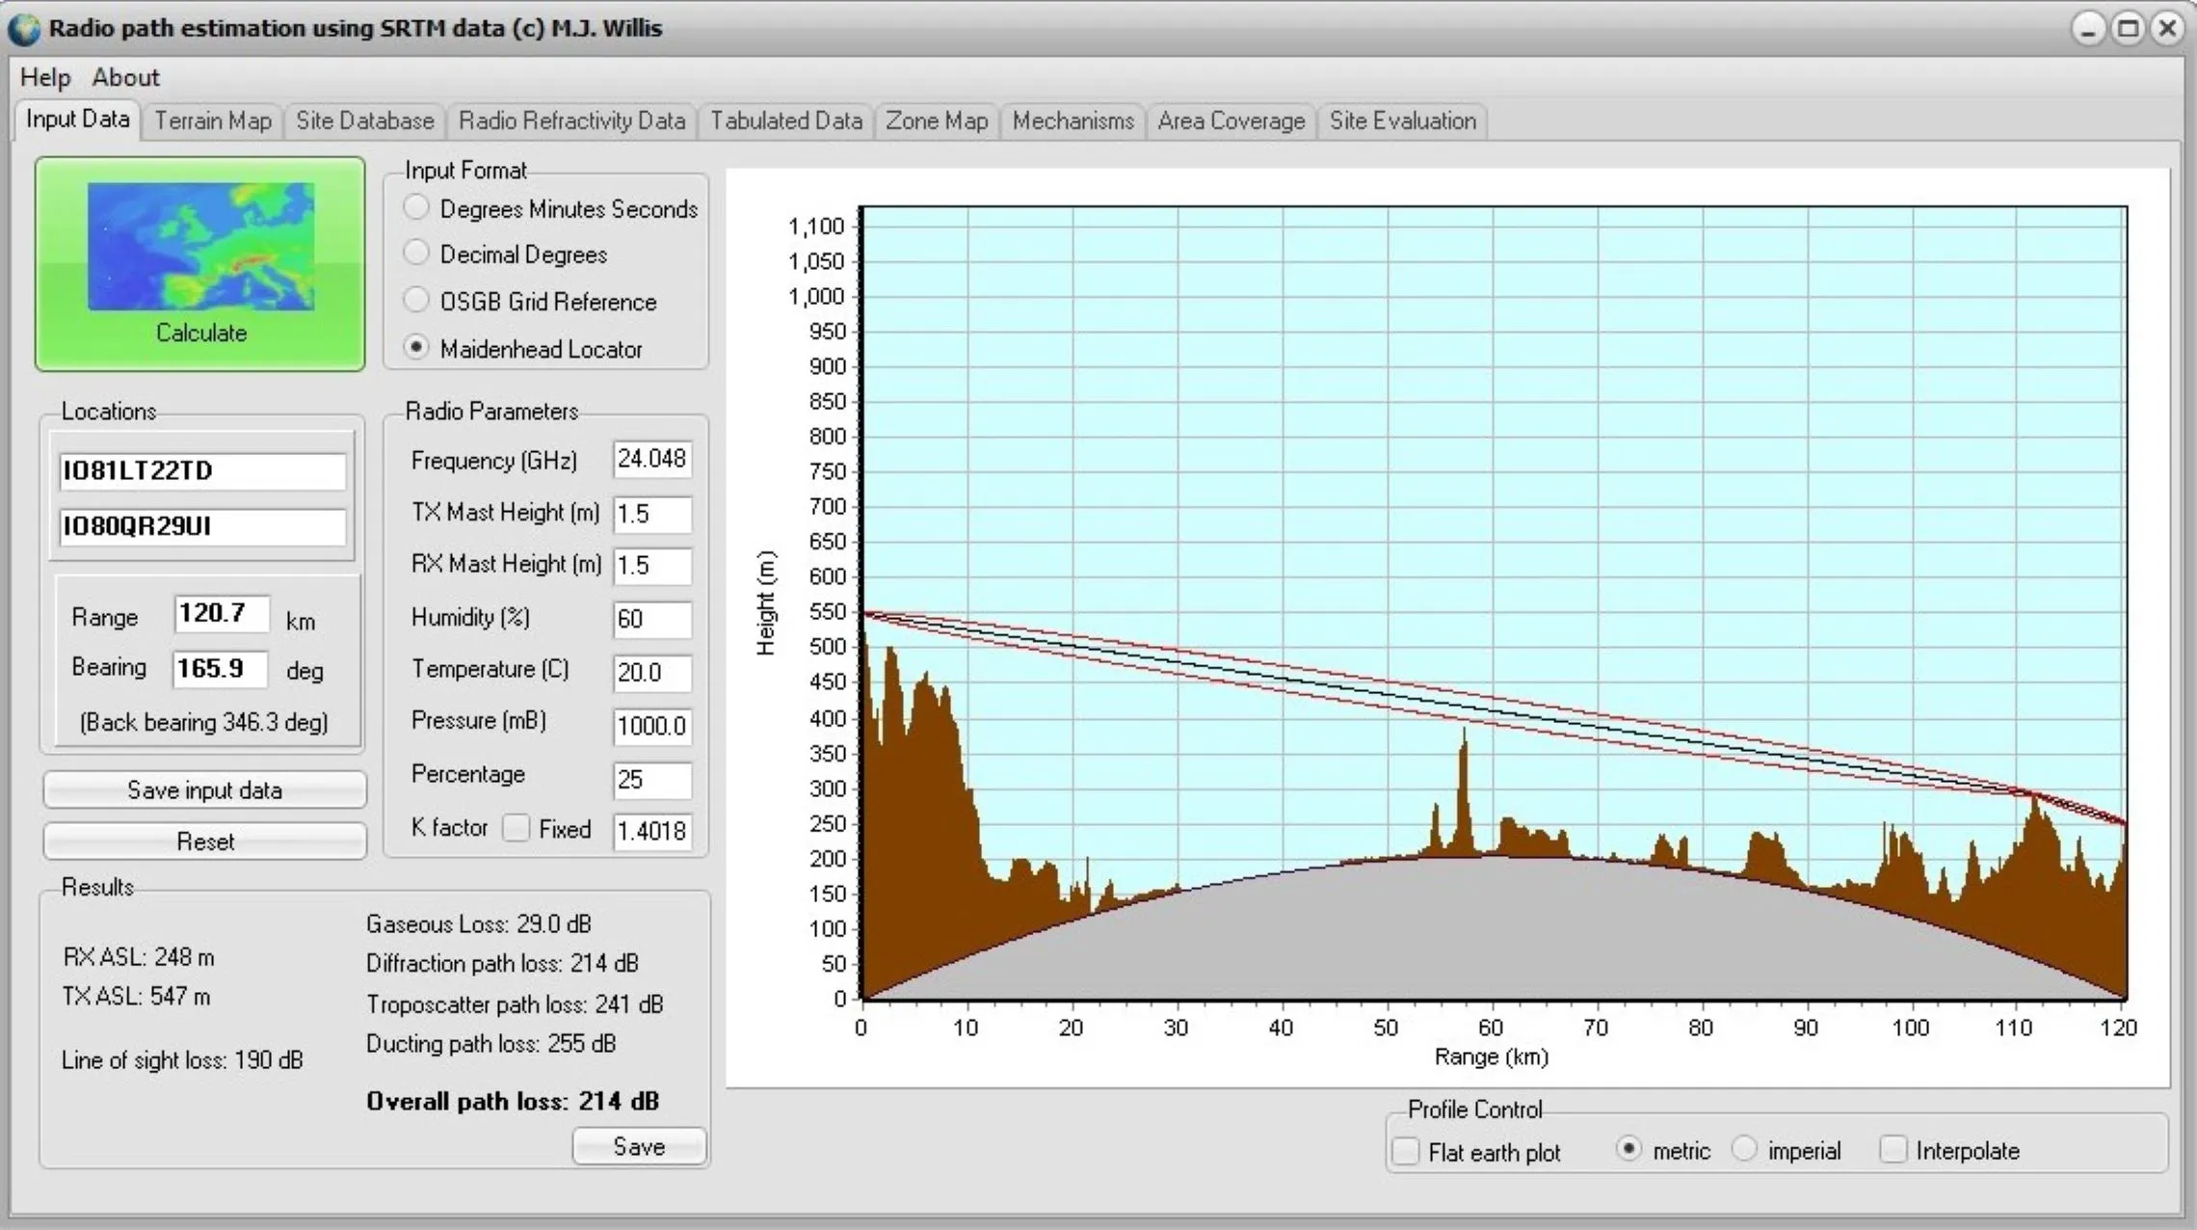Click the IO81LT22TD location field

[202, 471]
